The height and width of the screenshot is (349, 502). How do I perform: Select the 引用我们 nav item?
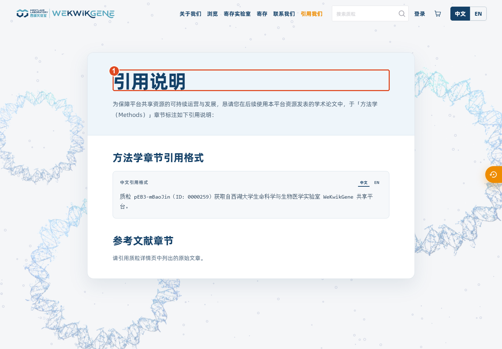pos(312,14)
